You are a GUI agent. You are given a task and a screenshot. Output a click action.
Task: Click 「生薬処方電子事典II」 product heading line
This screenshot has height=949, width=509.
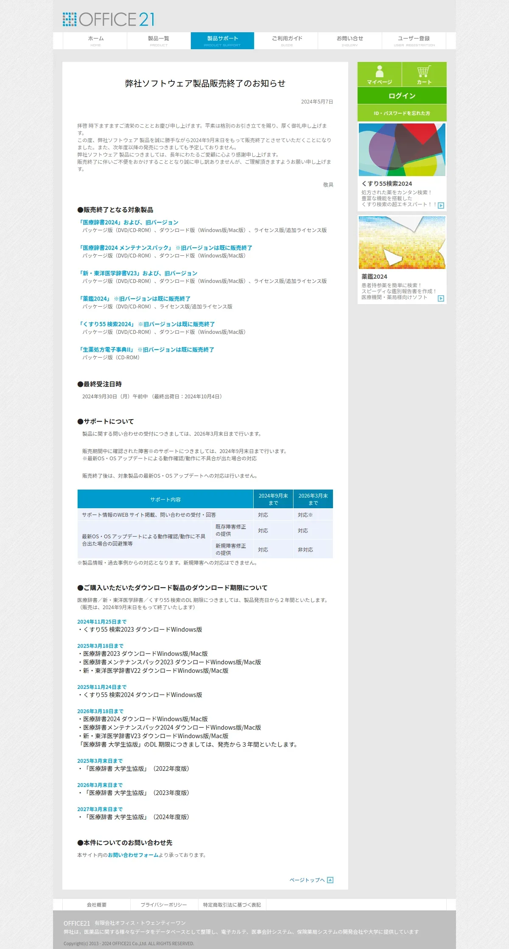pyautogui.click(x=146, y=350)
